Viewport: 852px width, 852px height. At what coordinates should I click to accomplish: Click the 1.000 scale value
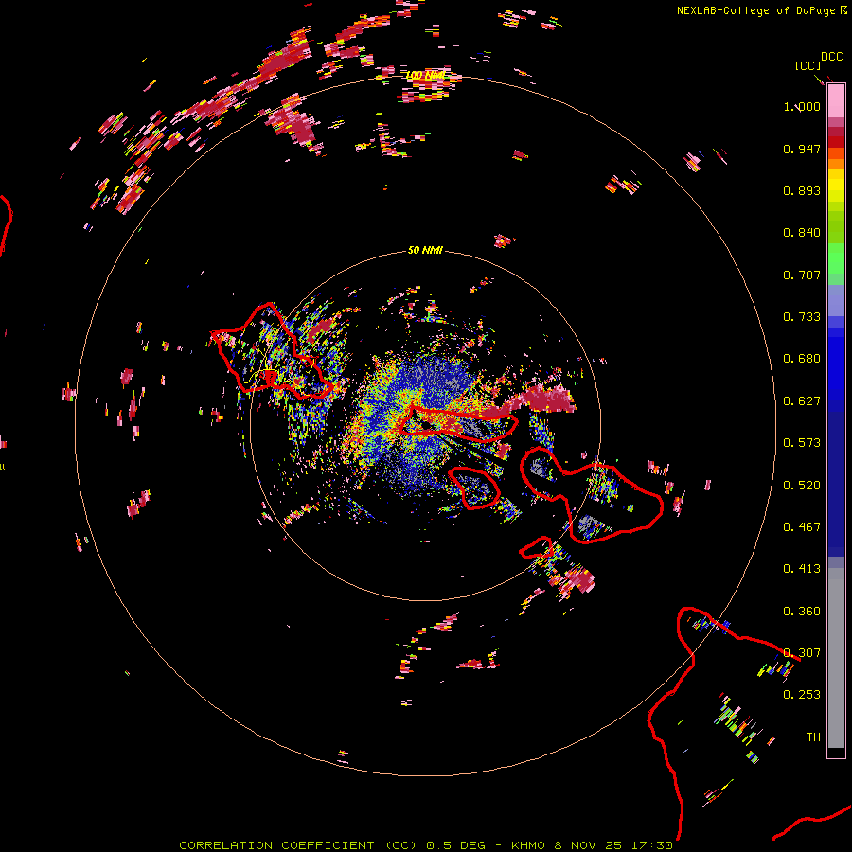point(802,106)
